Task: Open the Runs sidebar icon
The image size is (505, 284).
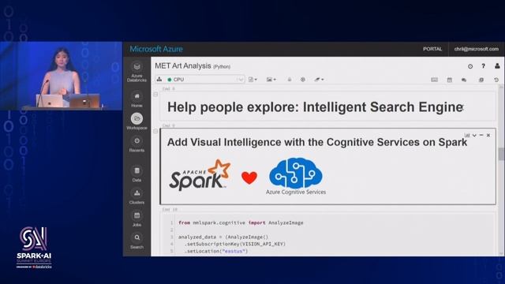Action: pos(481,80)
